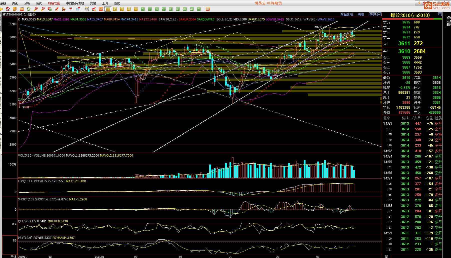Click the red-green buy/sell ratio bar
This screenshot has width=451, height=258.
[x=412, y=19]
